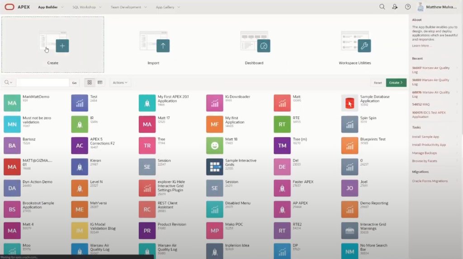Open App Gallery tab
This screenshot has width=463, height=259.
[165, 7]
